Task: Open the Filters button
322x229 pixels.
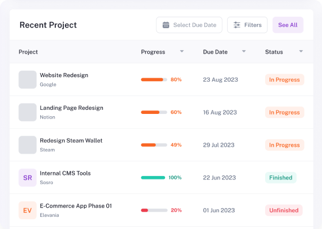Action: 247,25
